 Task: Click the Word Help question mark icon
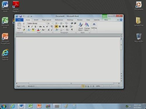[x=121, y=20]
